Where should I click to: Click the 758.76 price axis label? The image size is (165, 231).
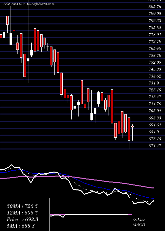tap(154, 55)
